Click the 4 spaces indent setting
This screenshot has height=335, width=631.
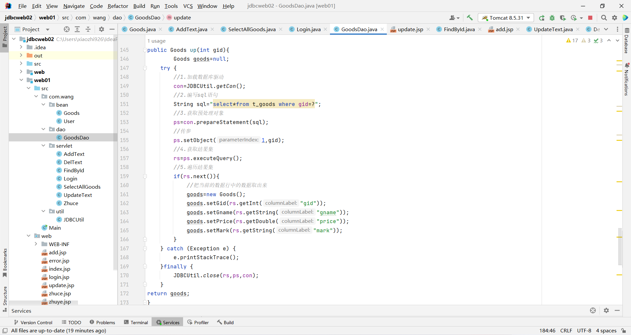pyautogui.click(x=606, y=330)
